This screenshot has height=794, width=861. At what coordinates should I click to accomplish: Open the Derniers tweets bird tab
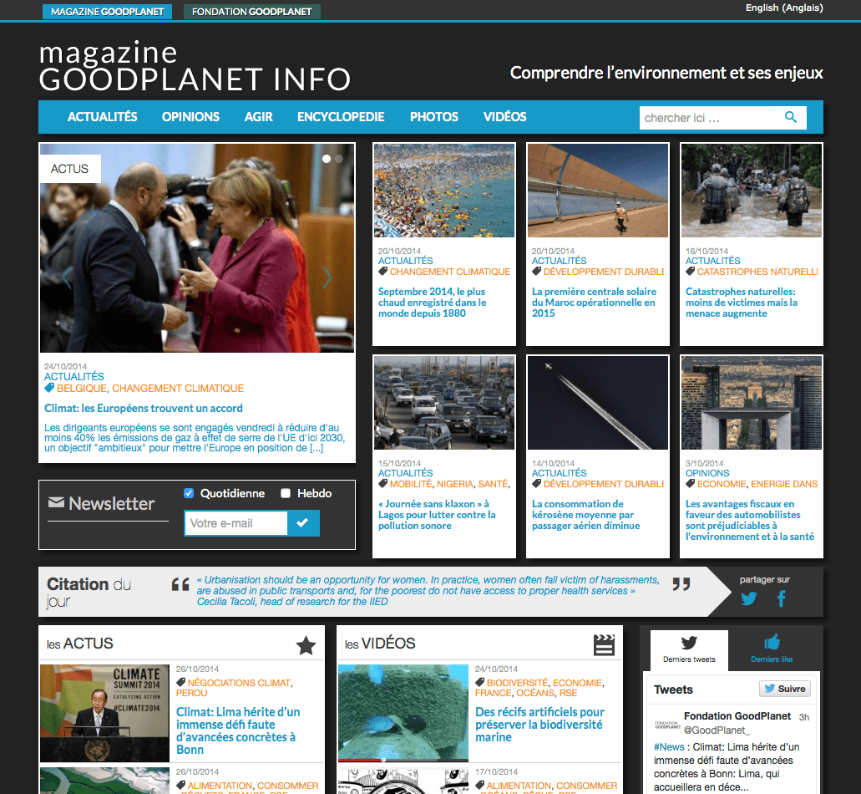pos(689,649)
